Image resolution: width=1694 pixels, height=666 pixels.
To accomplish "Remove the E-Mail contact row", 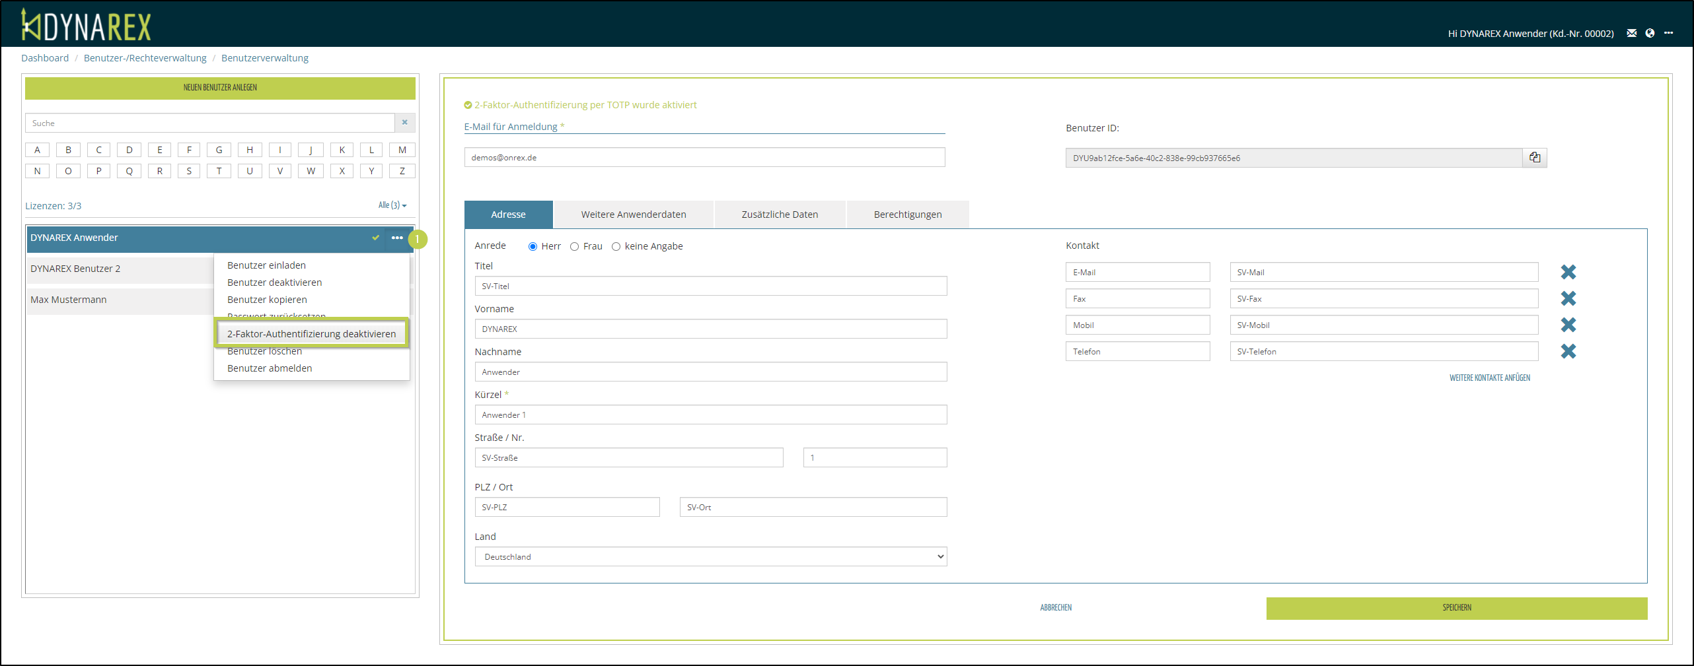I will (1568, 272).
